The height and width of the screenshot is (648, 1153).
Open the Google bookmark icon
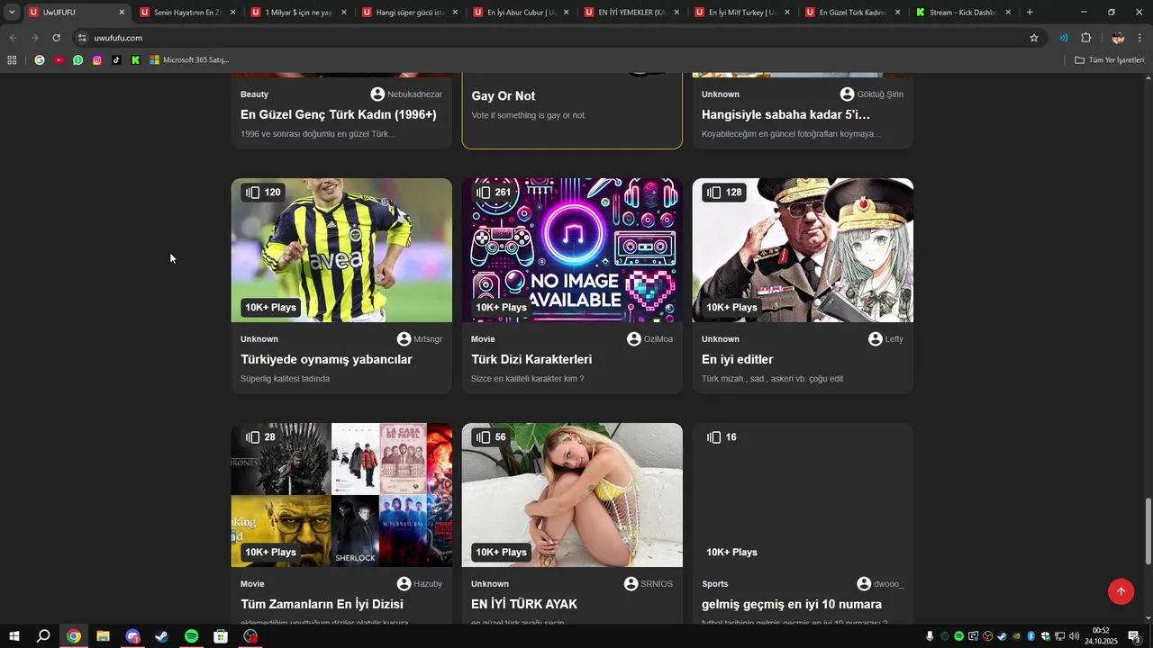(40, 60)
